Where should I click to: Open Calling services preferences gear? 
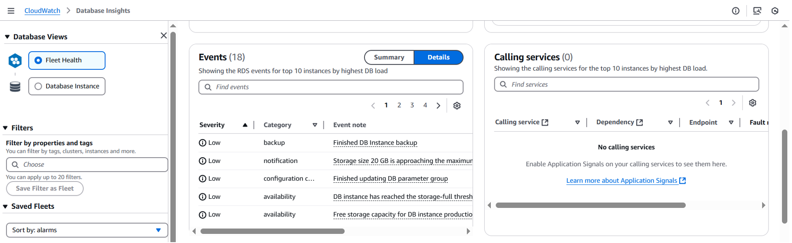coord(753,103)
